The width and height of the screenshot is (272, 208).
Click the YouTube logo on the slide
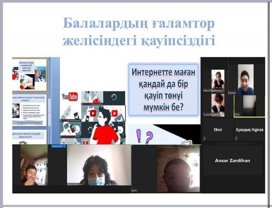[69, 96]
